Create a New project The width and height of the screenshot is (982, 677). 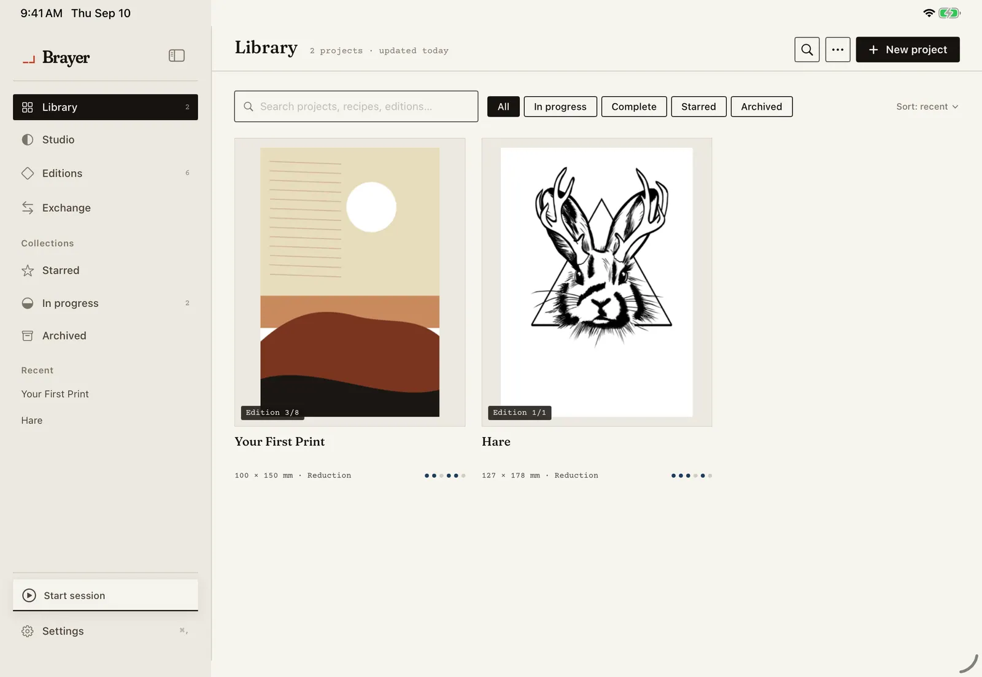tap(907, 50)
